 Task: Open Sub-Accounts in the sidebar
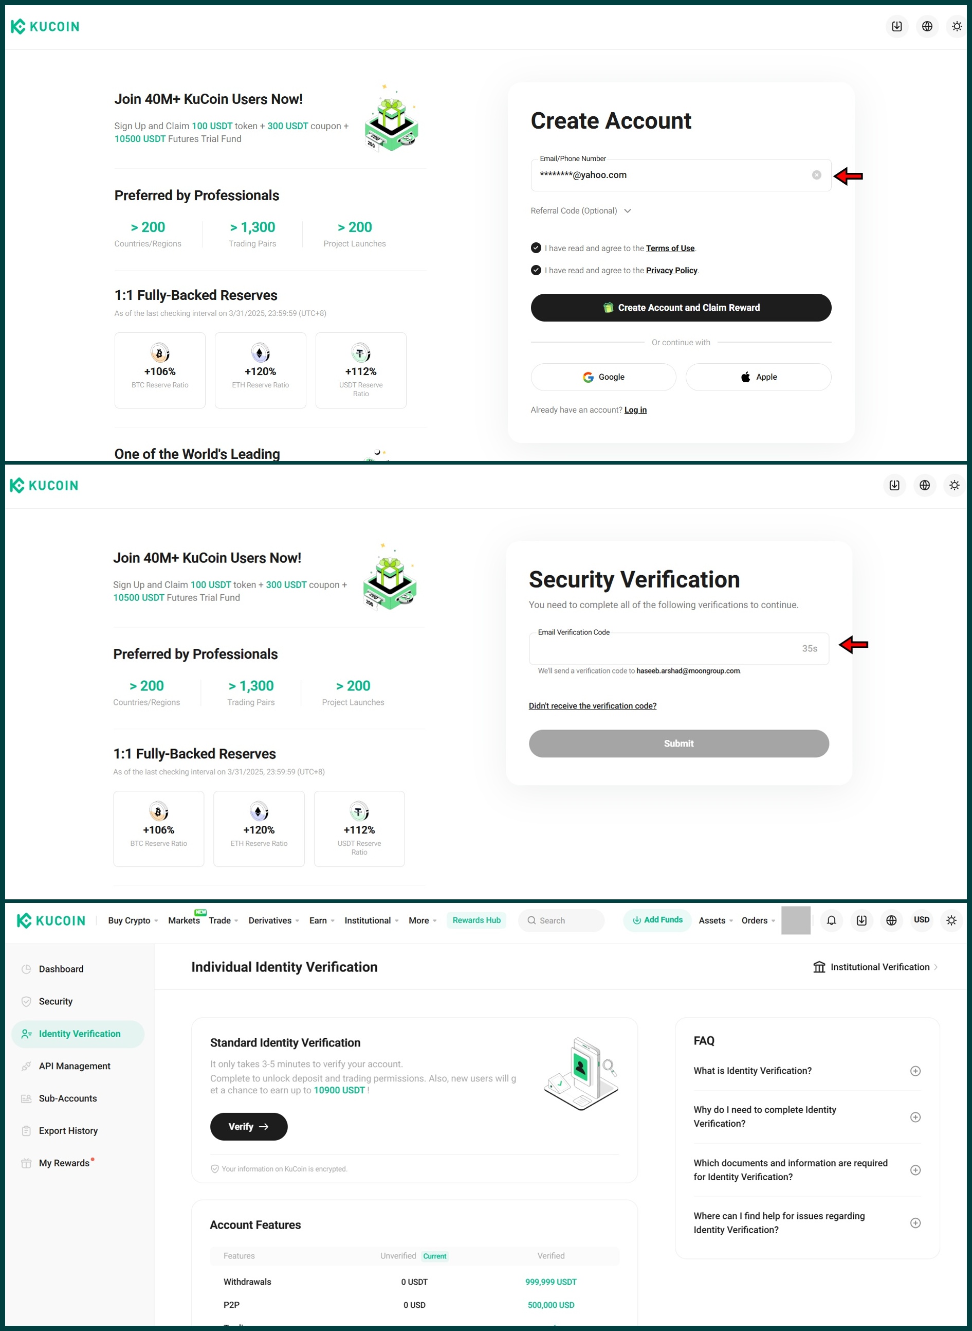[x=78, y=1098]
